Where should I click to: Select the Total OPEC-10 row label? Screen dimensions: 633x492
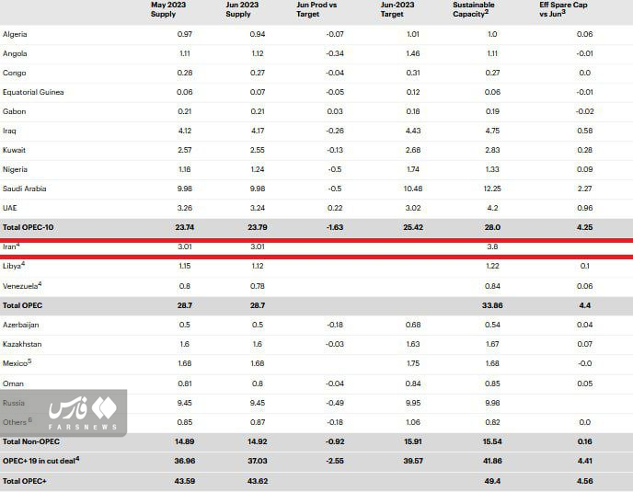[29, 226]
